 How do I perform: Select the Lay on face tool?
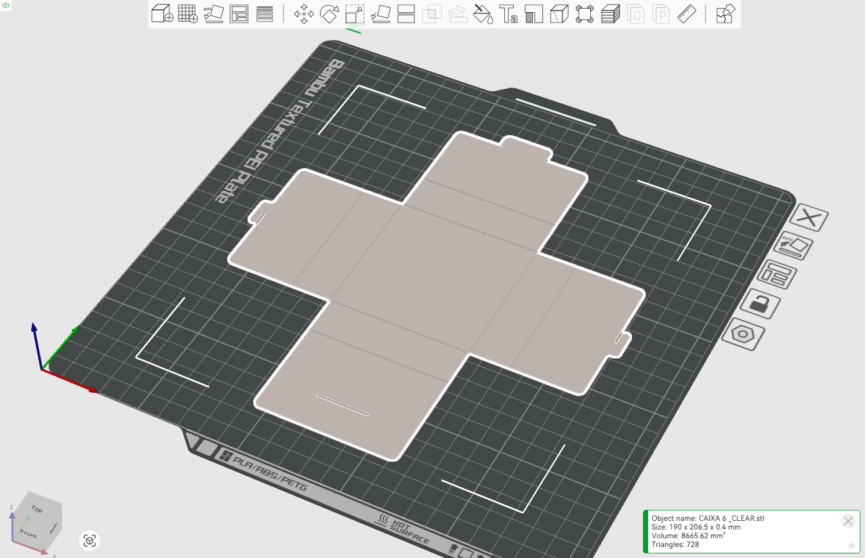380,13
